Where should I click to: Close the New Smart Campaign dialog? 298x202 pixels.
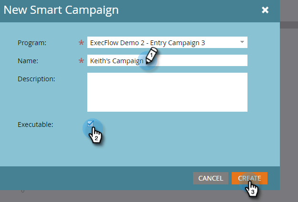coord(265,10)
